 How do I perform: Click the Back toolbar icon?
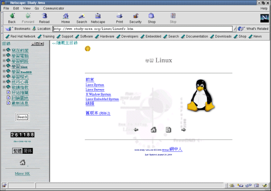coord(12,16)
